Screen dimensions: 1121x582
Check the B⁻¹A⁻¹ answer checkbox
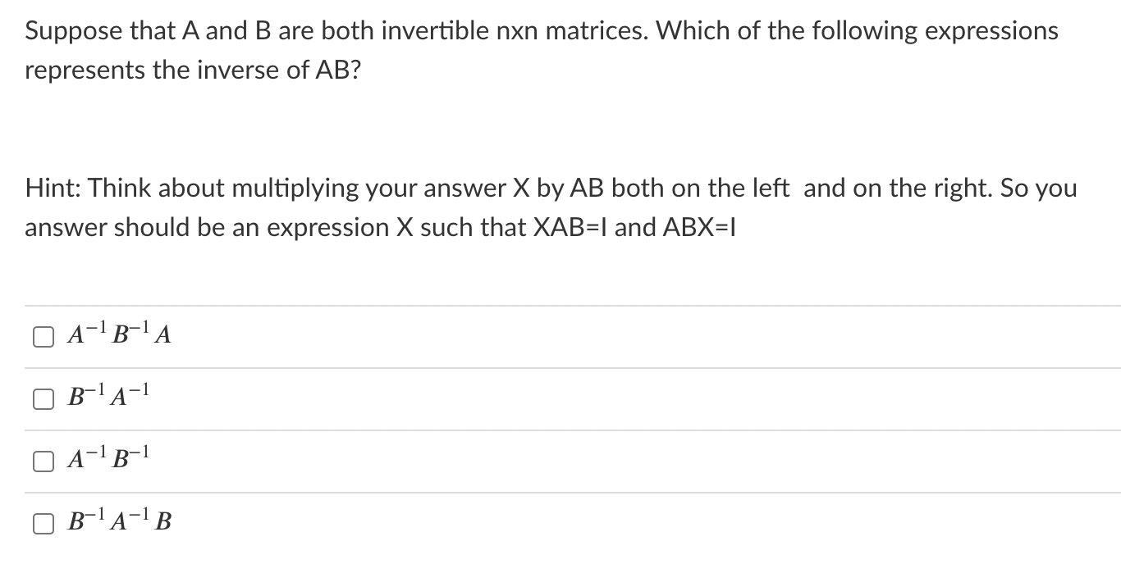click(43, 398)
